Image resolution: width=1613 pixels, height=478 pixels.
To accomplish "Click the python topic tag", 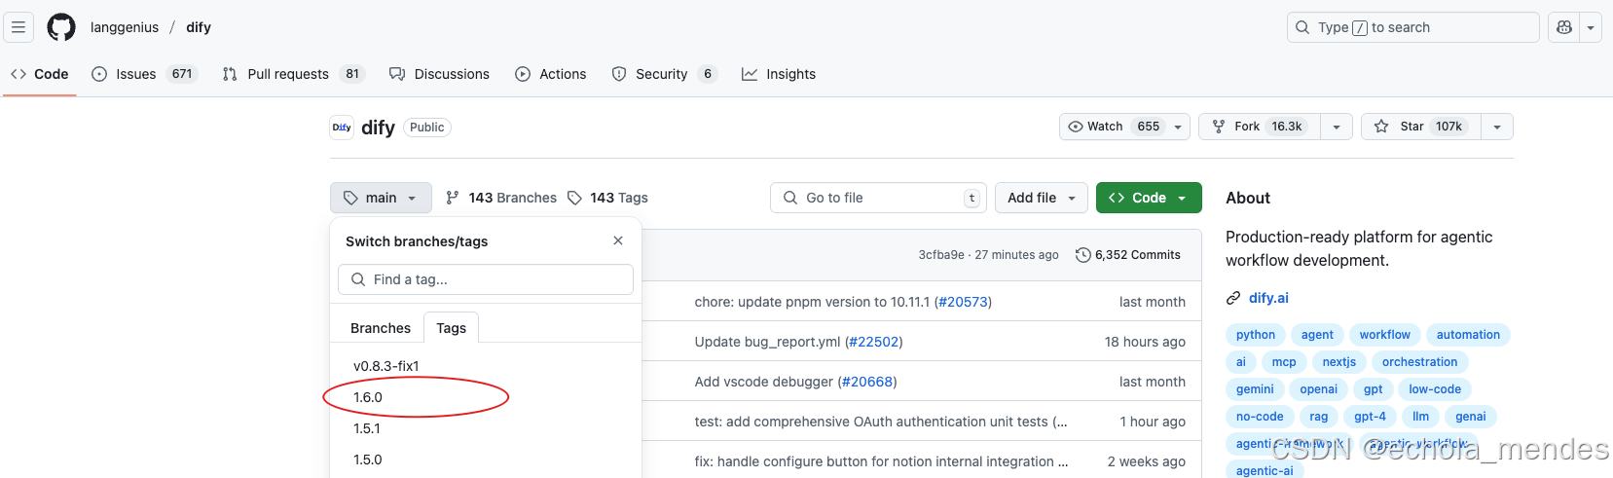I will tap(1256, 335).
